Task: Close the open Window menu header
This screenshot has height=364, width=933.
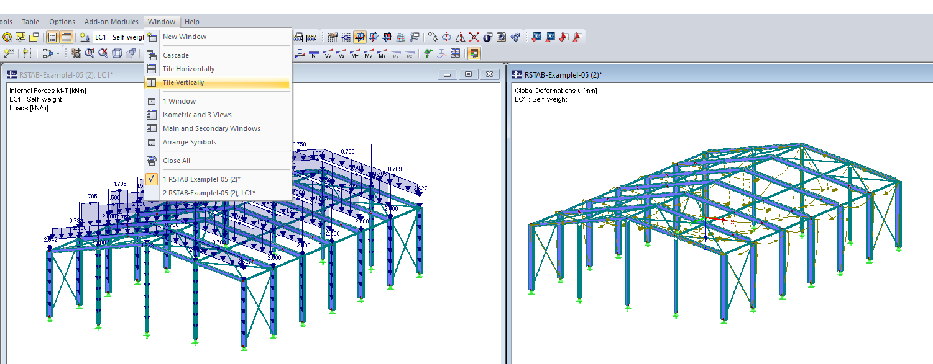Action: 162,22
